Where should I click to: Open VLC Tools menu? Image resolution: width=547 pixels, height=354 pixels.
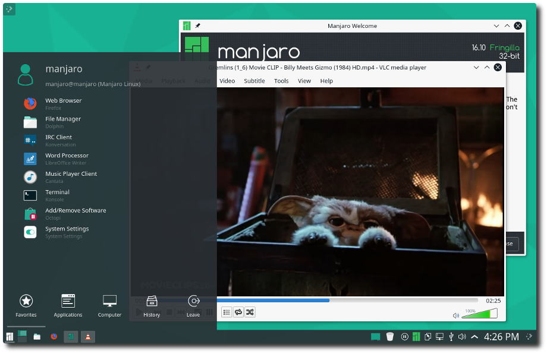281,81
